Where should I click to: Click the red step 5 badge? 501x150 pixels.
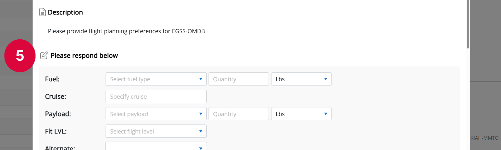tap(20, 56)
